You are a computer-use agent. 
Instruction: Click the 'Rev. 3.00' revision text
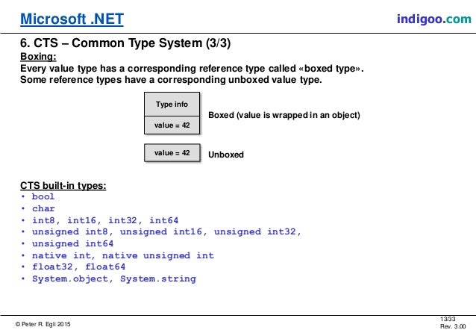[x=453, y=326]
